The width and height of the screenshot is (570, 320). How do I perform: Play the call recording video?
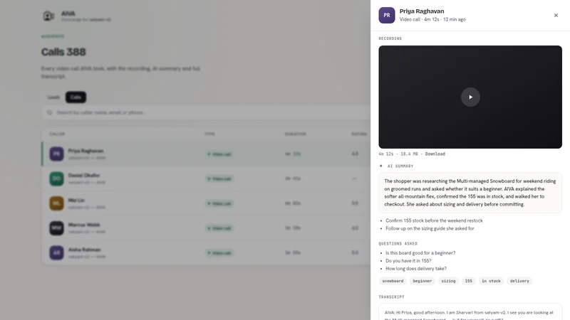pos(470,97)
